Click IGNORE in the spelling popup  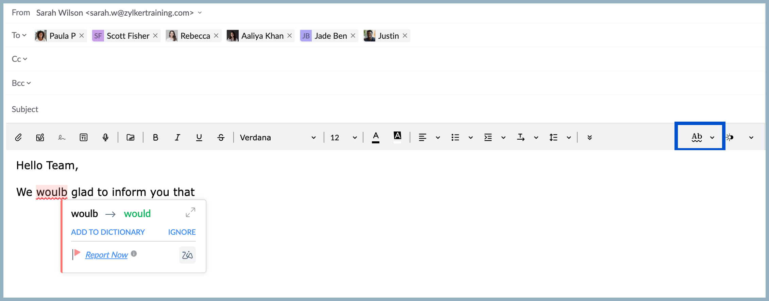[x=182, y=232]
